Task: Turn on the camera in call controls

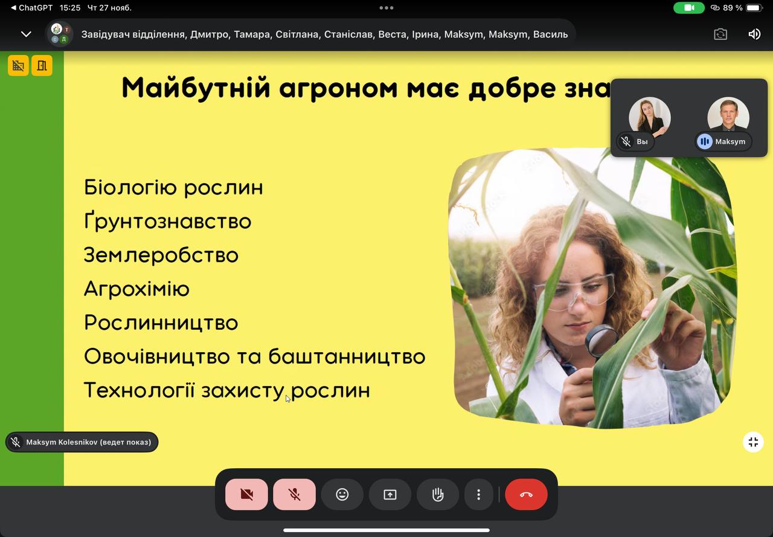Action: (246, 495)
